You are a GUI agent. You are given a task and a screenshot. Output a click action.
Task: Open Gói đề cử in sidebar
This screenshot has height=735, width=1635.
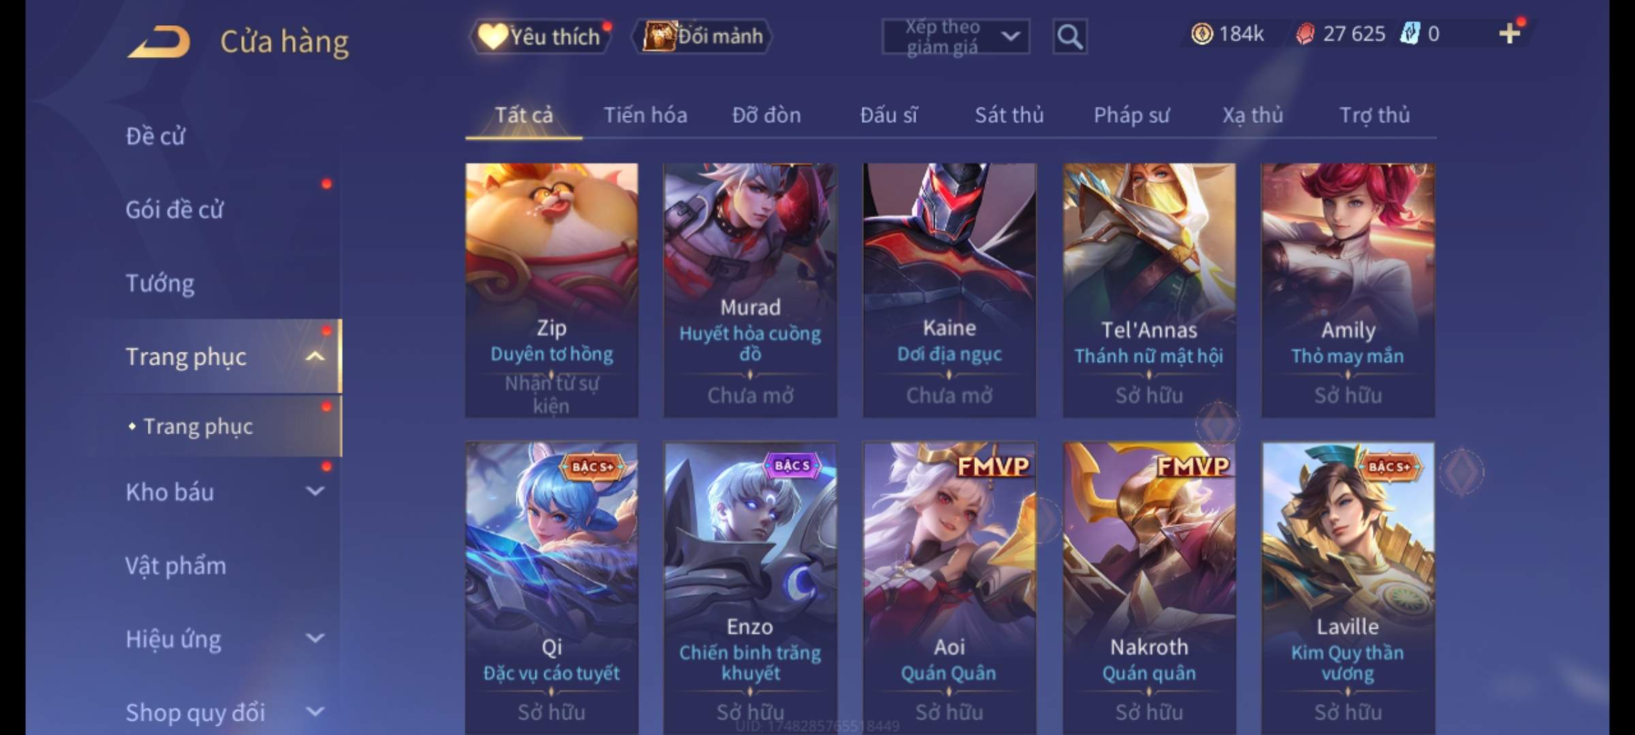(174, 210)
